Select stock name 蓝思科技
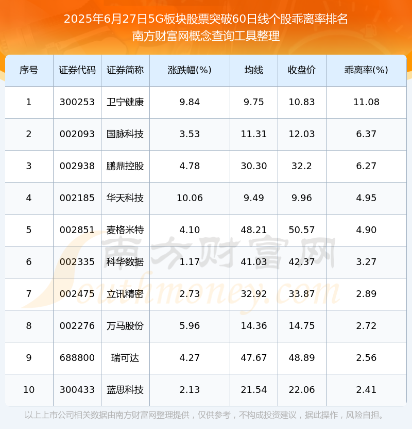 pos(125,390)
